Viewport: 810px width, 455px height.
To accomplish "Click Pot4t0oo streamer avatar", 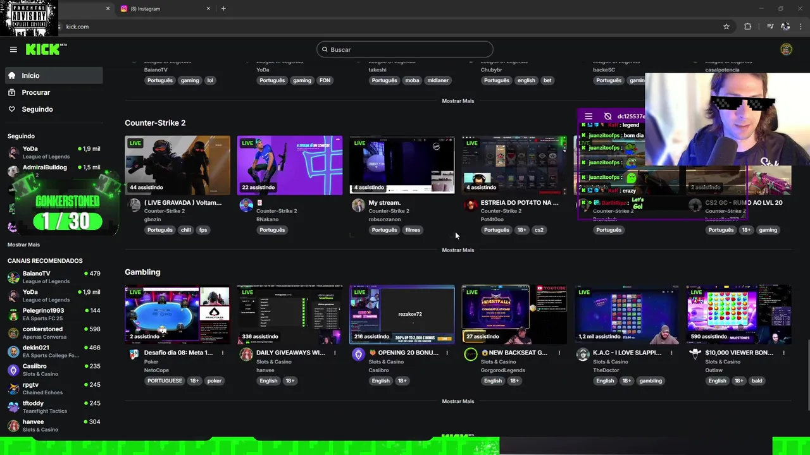I will (x=470, y=205).
